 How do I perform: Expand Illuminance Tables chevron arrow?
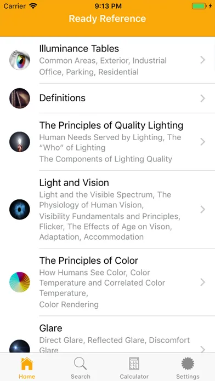tap(202, 60)
